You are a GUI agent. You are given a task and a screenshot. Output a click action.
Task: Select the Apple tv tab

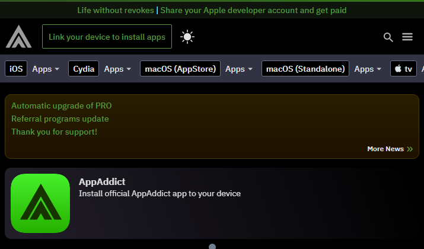point(403,69)
